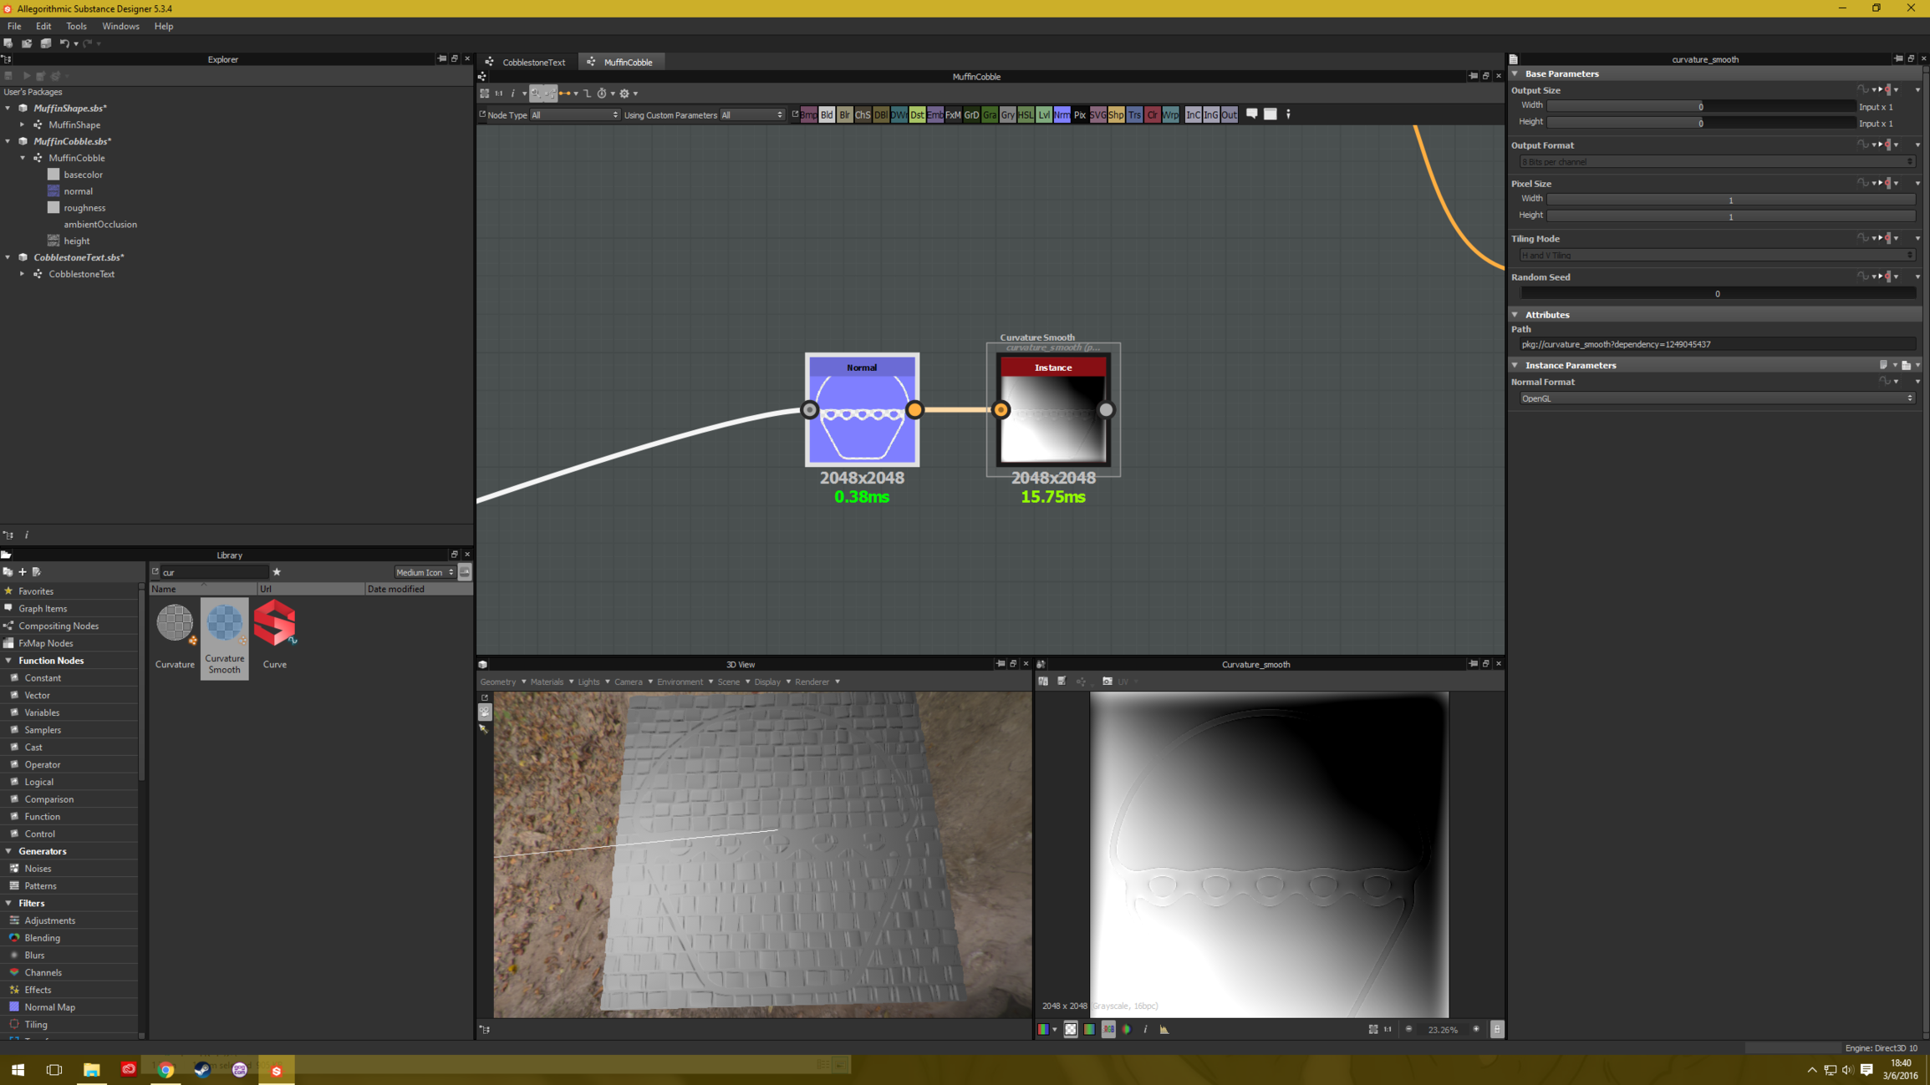The height and width of the screenshot is (1085, 1930).
Task: Toggle favorites star filter in Library
Action: [x=277, y=572]
